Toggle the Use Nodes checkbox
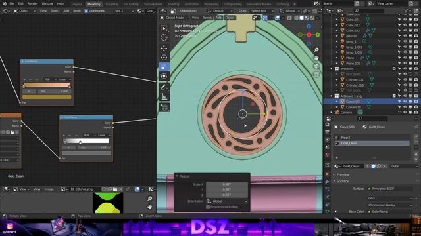The height and width of the screenshot is (236, 421). pos(86,11)
